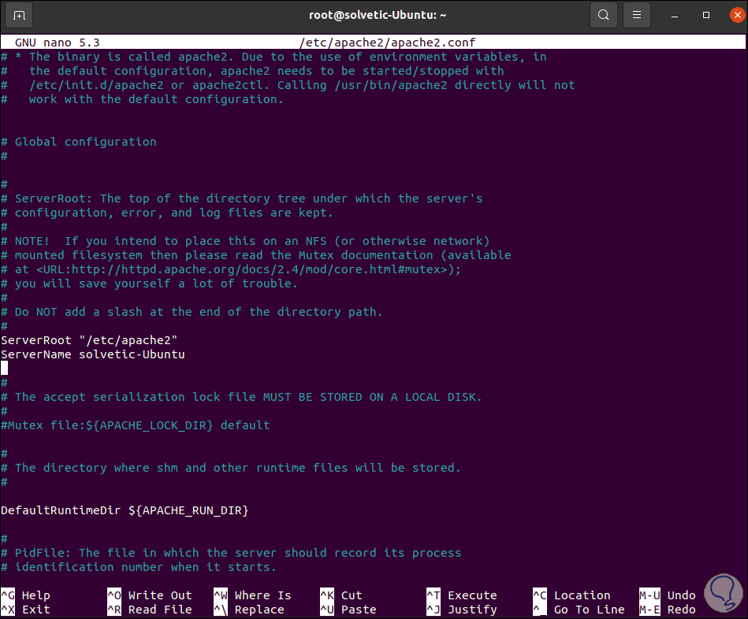Click the 'you will save yourself a lot' line

[149, 284]
